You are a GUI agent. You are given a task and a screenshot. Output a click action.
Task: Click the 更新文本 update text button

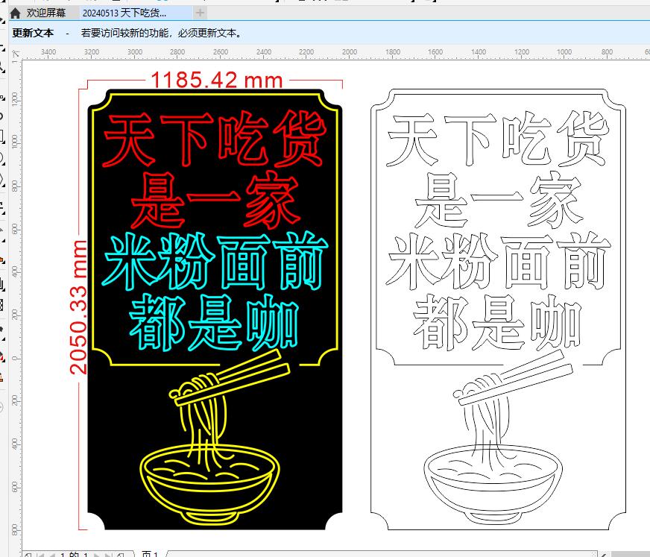pyautogui.click(x=33, y=34)
